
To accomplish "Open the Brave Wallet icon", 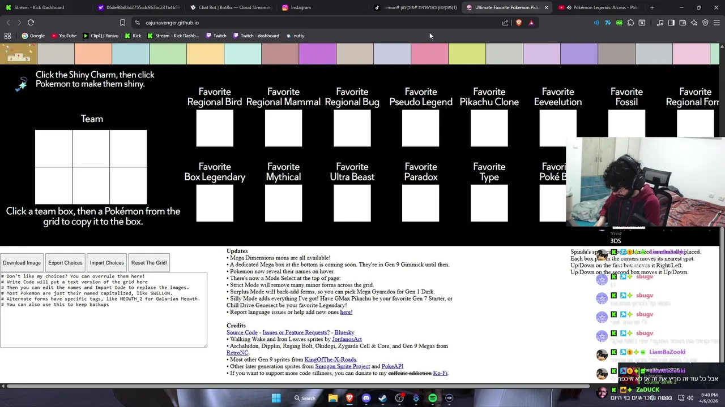I will [683, 23].
